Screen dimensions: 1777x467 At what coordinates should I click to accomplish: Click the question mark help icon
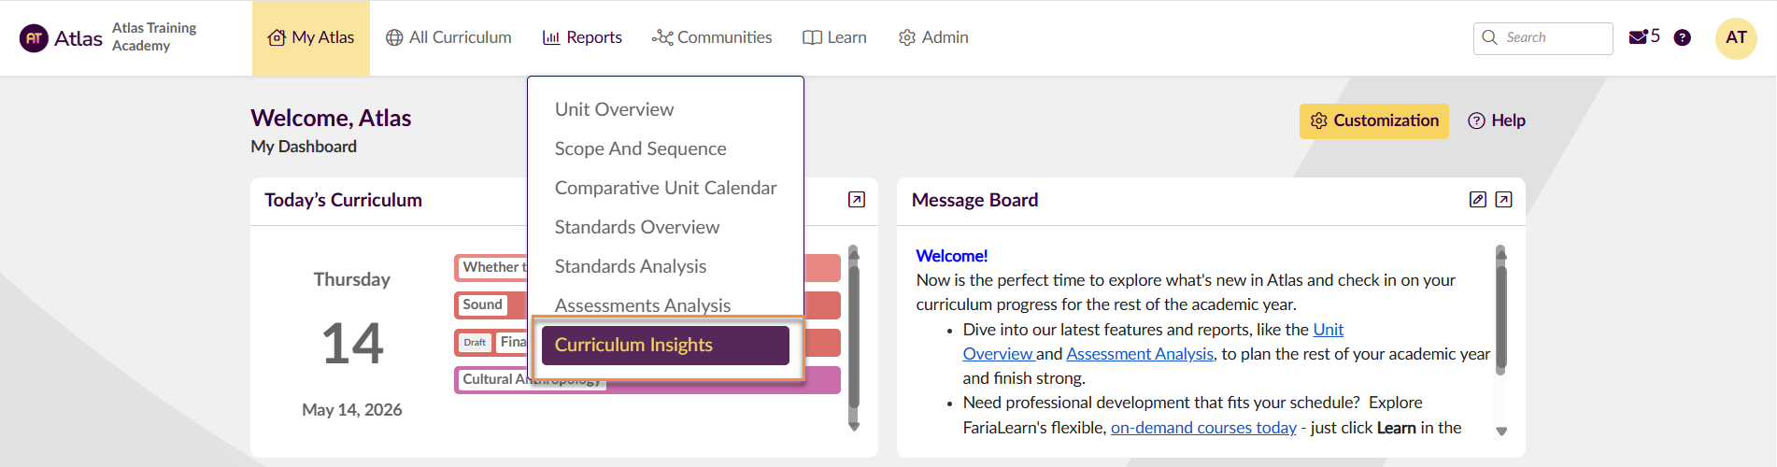[1682, 37]
